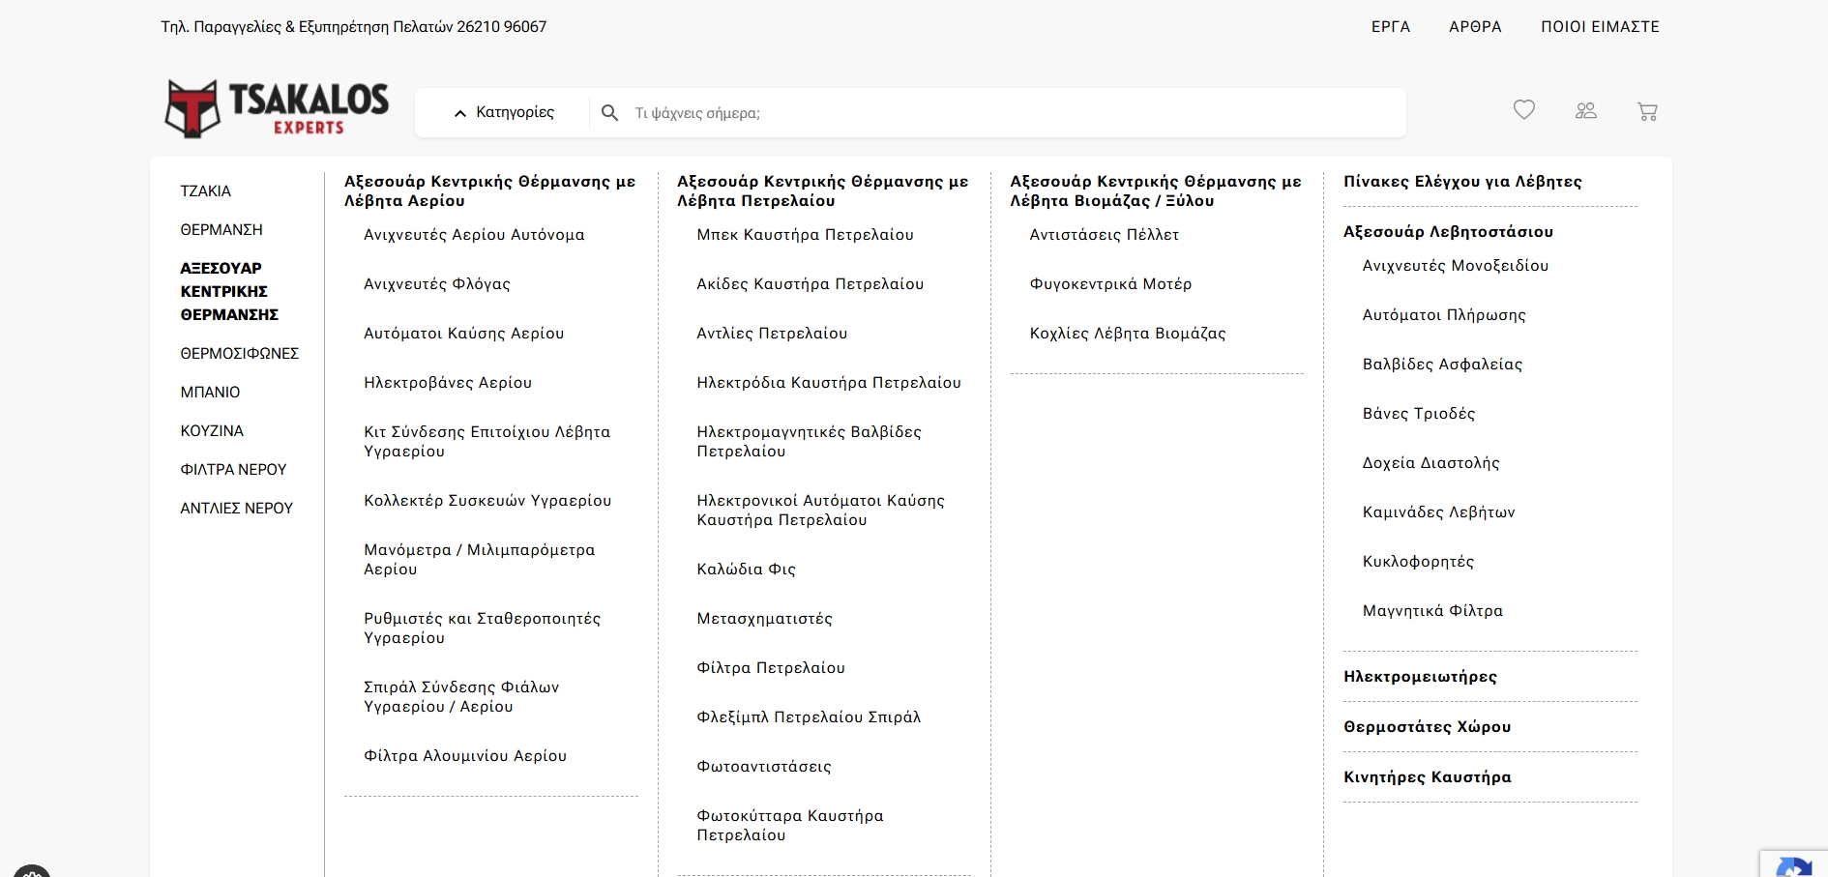Open Ακίδες Καυστήρα Πετρελαίου
Viewport: 1828px width, 877px height.
[x=811, y=284]
